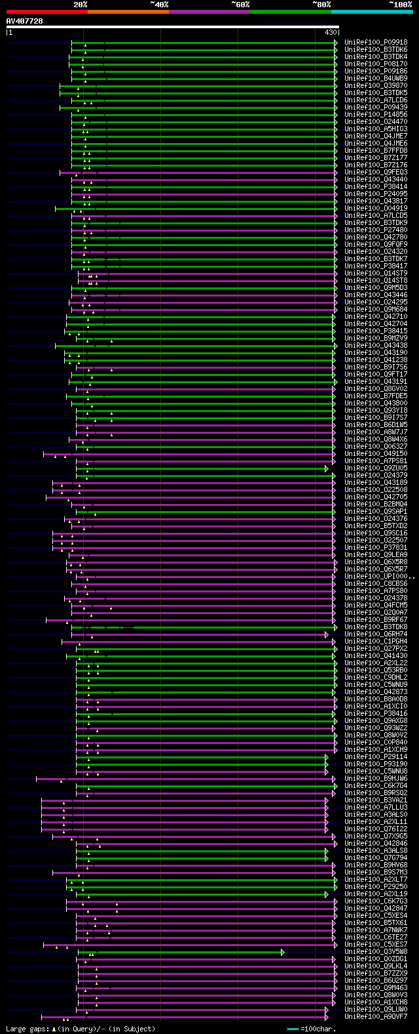Screen dimensions: 419x1034
Task: Select hit UniRef100_Q14ST9
Action: coord(376,273)
